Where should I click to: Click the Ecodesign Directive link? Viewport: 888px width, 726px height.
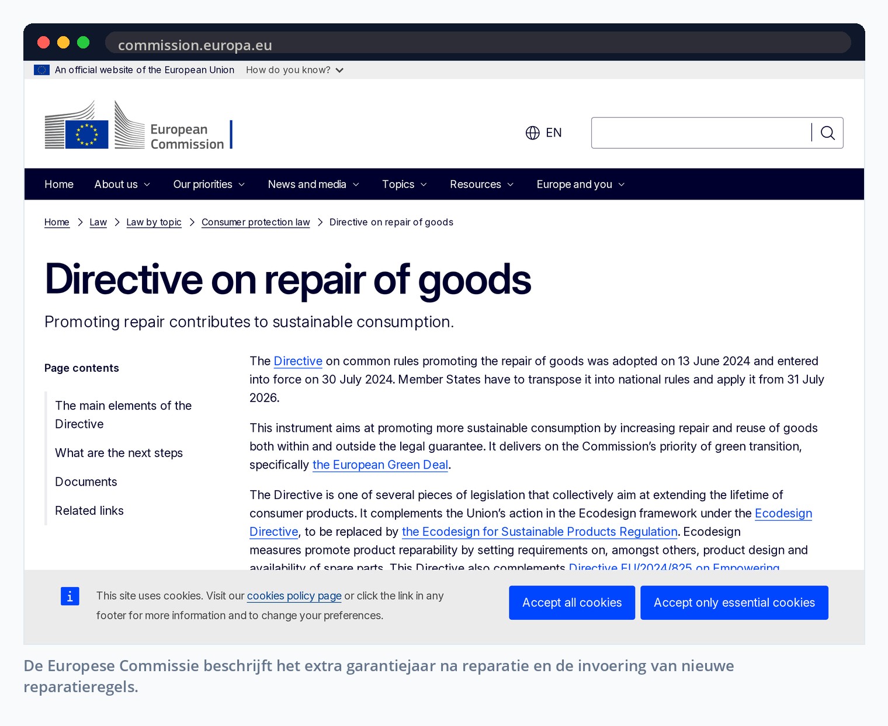pyautogui.click(x=783, y=514)
